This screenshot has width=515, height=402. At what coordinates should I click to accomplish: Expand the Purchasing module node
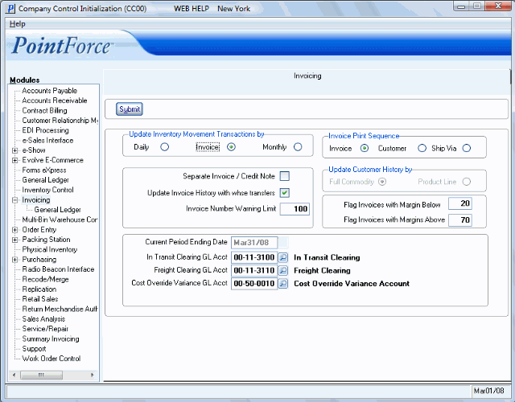tap(14, 260)
